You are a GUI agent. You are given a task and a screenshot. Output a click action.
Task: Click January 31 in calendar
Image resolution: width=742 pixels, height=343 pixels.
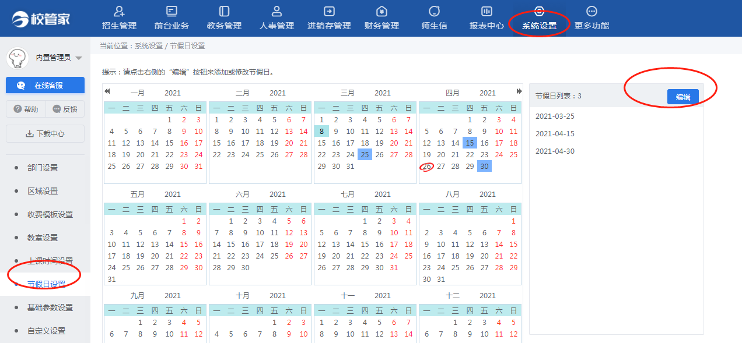click(198, 167)
